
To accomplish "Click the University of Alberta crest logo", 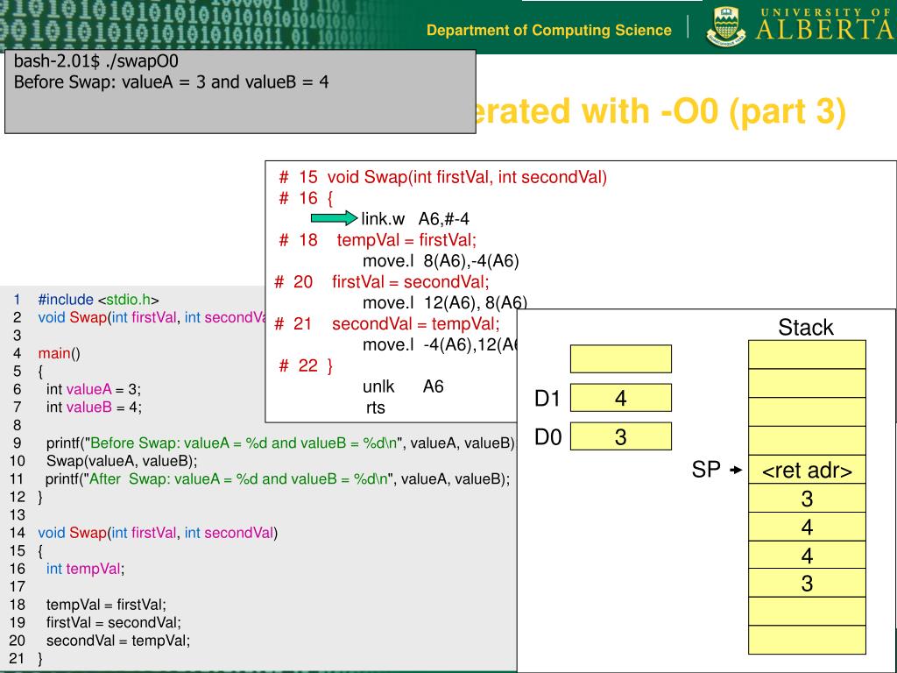I will coord(726,26).
